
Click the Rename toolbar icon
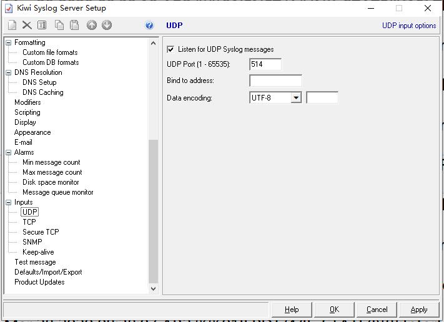[42, 25]
